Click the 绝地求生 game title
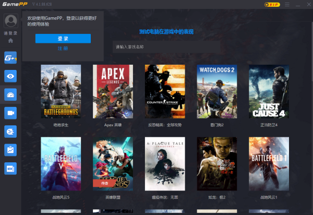This screenshot has height=215, width=313. point(61,125)
